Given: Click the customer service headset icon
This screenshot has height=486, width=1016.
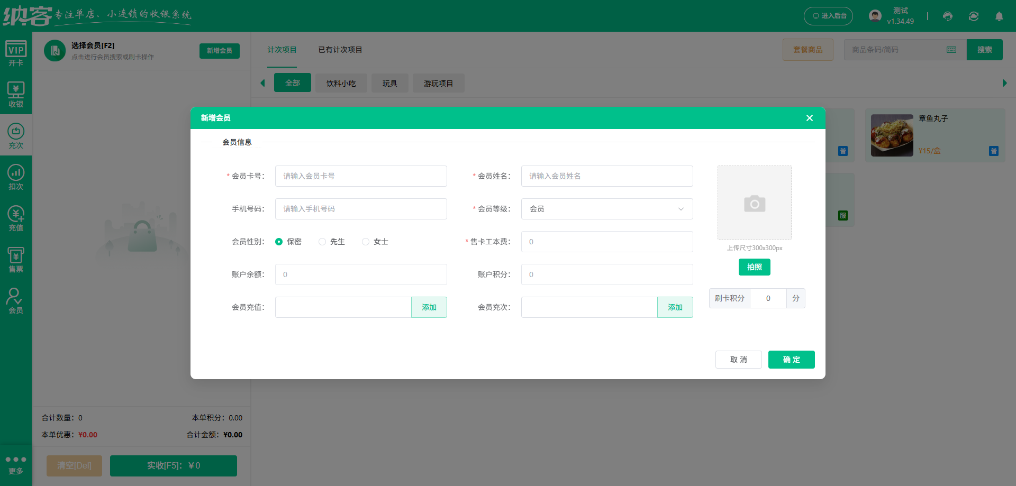Looking at the screenshot, I should click(x=947, y=16).
